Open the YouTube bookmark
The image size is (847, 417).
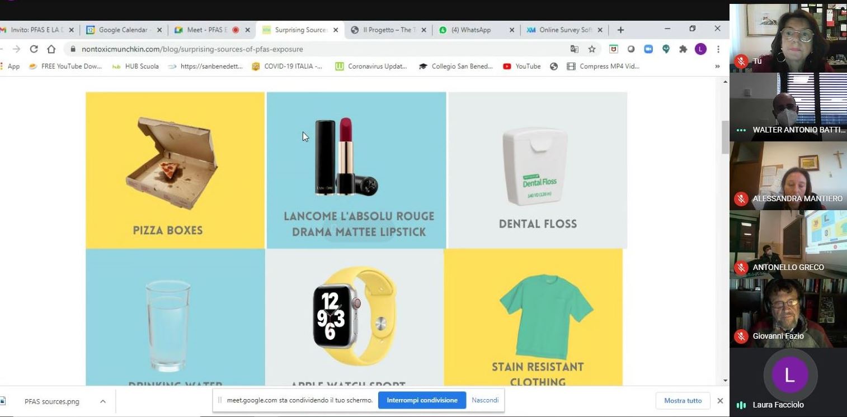522,67
